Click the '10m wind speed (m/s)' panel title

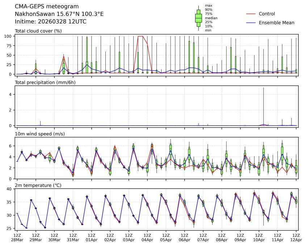coord(38,134)
